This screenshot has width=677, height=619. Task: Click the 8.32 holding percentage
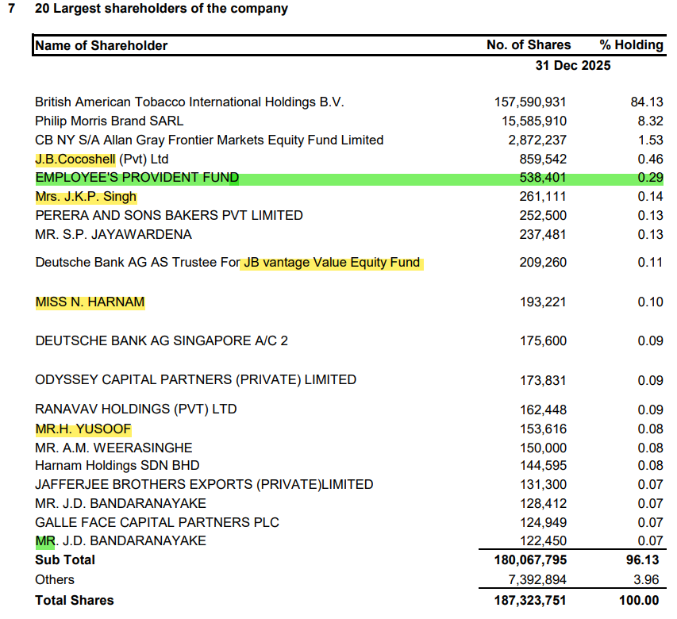(x=650, y=121)
